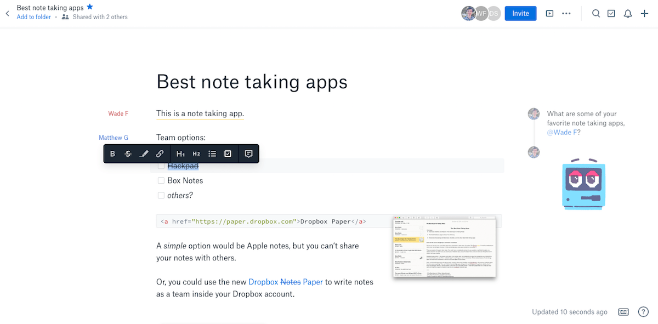The image size is (658, 324).
Task: Open the shared people icon
Action: pyautogui.click(x=65, y=17)
